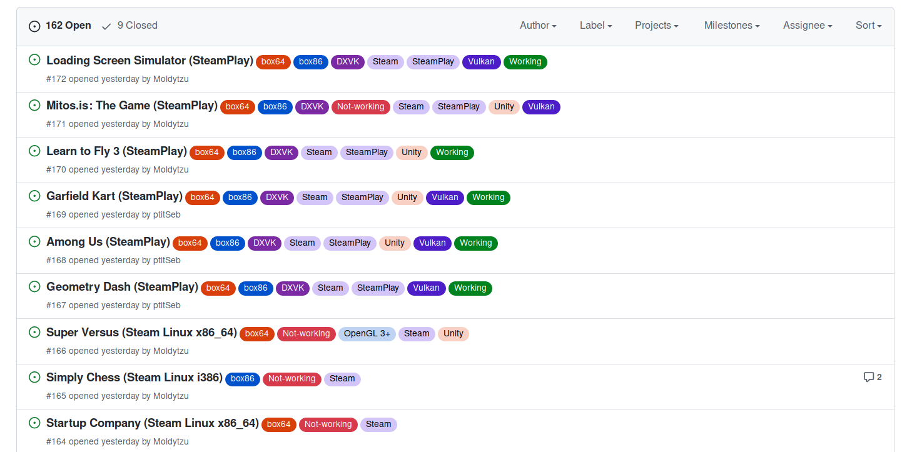The width and height of the screenshot is (907, 452).
Task: Click Working label on Learn to Fly 3
Action: point(452,153)
